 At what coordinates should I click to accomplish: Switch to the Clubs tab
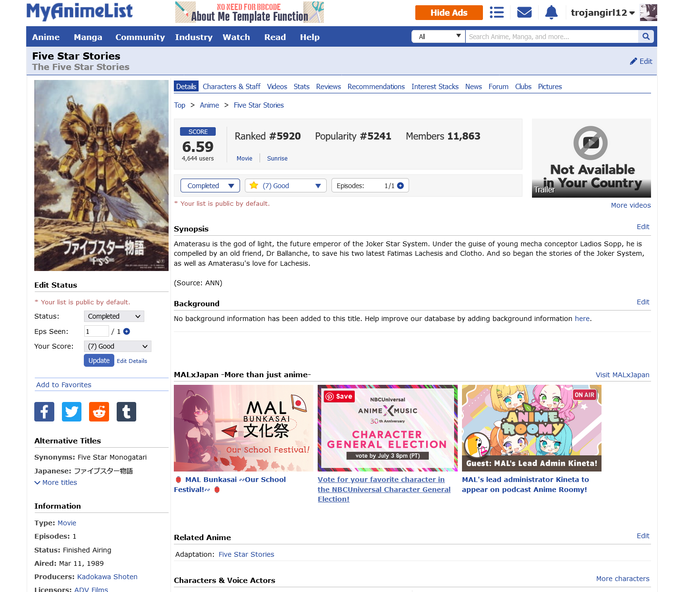pyautogui.click(x=523, y=87)
